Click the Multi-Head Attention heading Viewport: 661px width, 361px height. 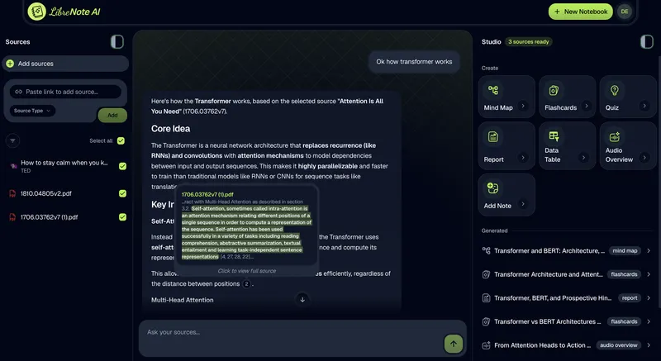click(182, 300)
